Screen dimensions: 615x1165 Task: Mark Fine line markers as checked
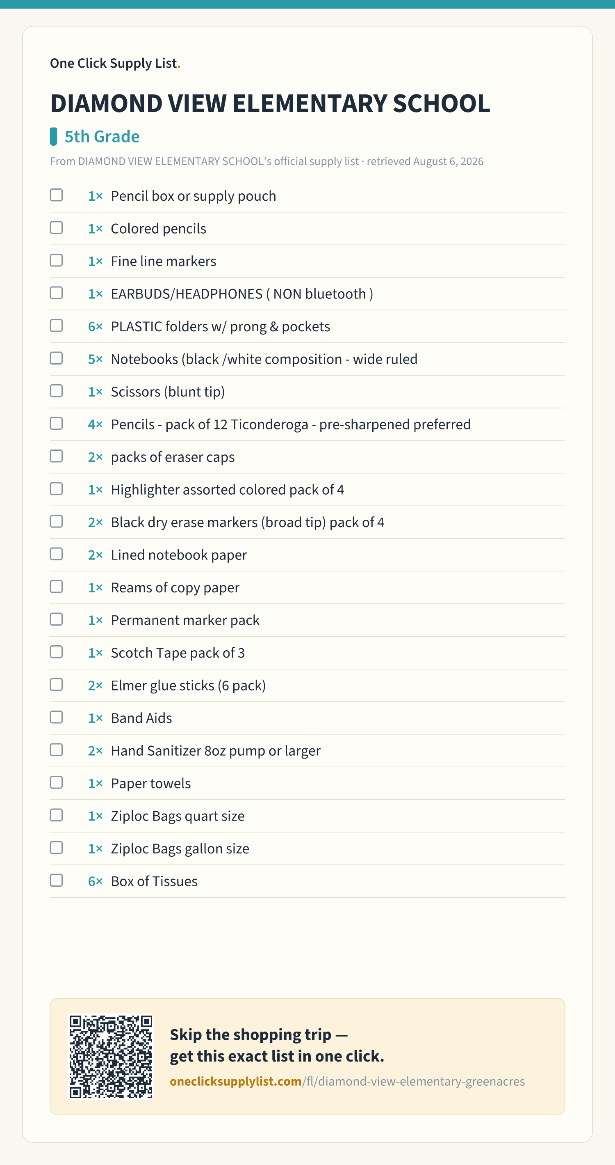pyautogui.click(x=57, y=260)
